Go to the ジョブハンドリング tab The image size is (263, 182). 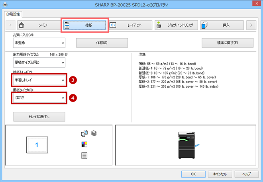[176, 25]
